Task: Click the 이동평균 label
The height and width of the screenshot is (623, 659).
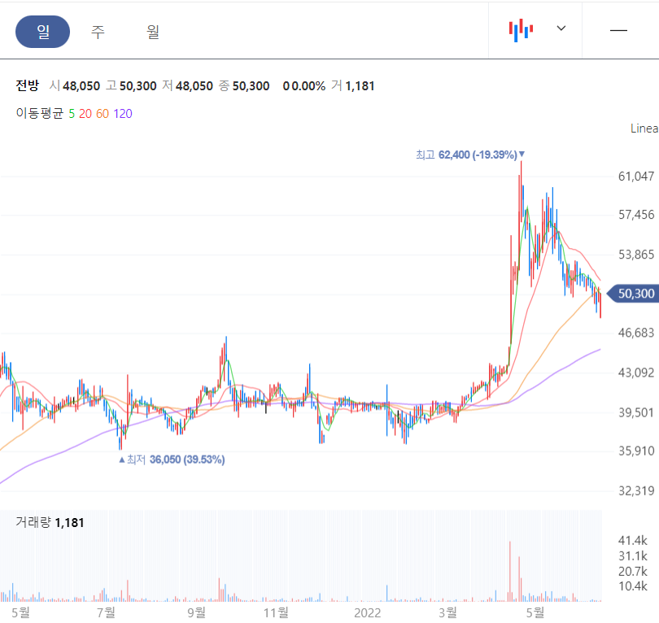Action: (40, 113)
